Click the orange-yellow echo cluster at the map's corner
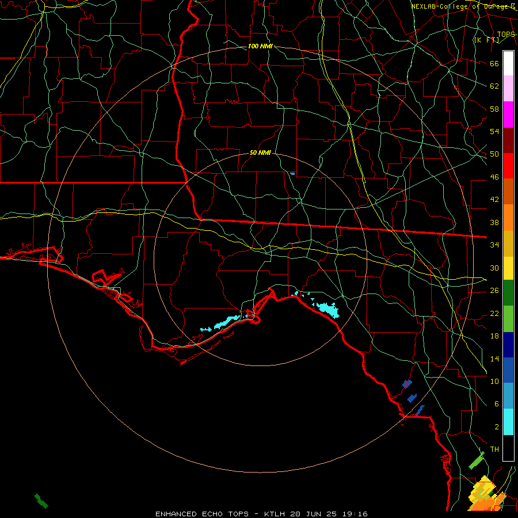This screenshot has width=518, height=518. [x=487, y=494]
